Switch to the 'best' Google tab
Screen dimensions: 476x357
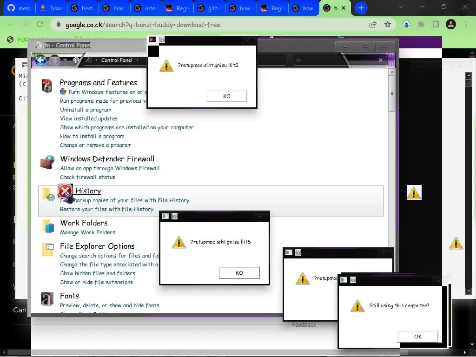pos(83,8)
